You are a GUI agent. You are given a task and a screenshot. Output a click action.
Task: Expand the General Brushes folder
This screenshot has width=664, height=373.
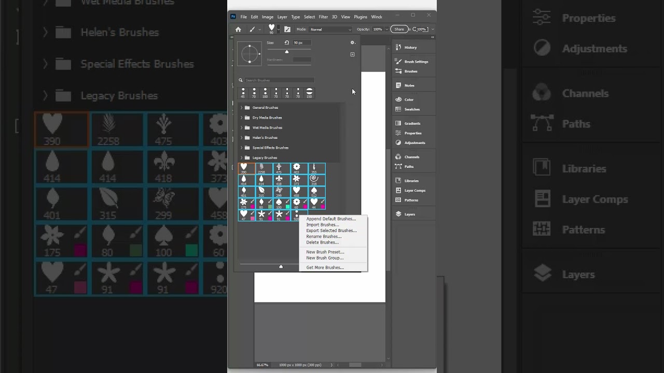point(241,108)
